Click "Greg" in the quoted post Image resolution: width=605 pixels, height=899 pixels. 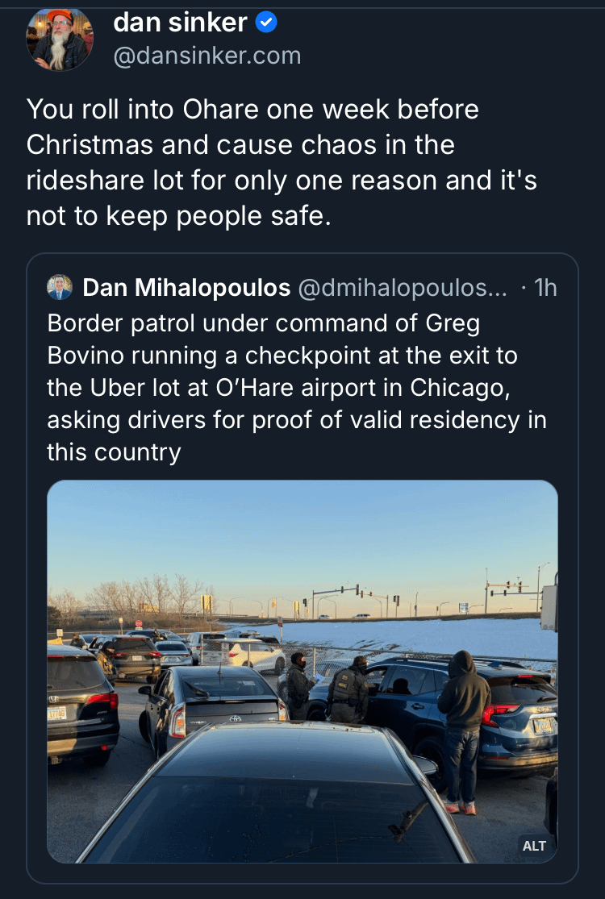[x=454, y=324]
